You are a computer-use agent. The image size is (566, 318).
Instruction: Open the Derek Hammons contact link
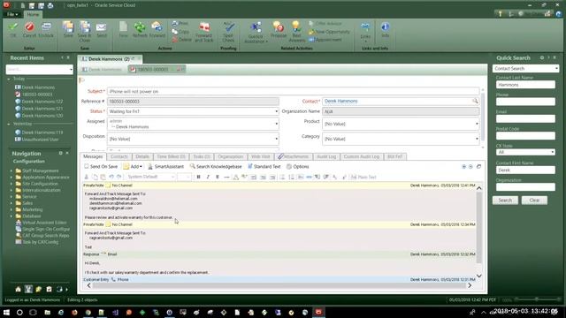(341, 102)
